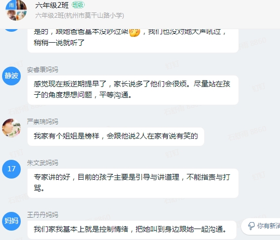Click sender name 严素瑞妈妈
This screenshot has height=240, width=280.
pos(43,122)
